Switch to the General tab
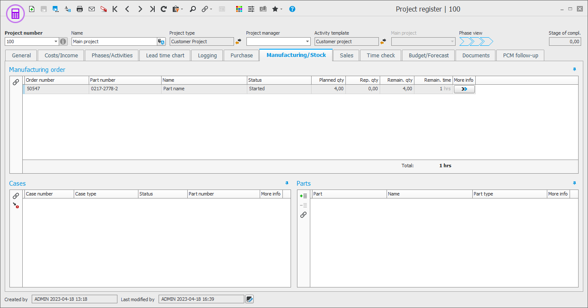Image resolution: width=588 pixels, height=308 pixels. click(21, 55)
